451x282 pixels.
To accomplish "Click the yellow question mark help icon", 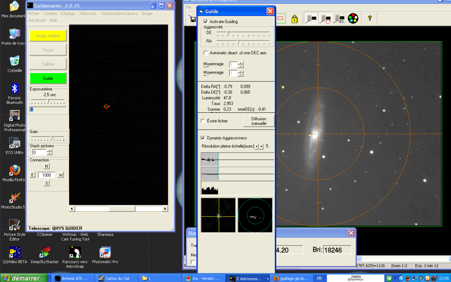I will point(370,19).
